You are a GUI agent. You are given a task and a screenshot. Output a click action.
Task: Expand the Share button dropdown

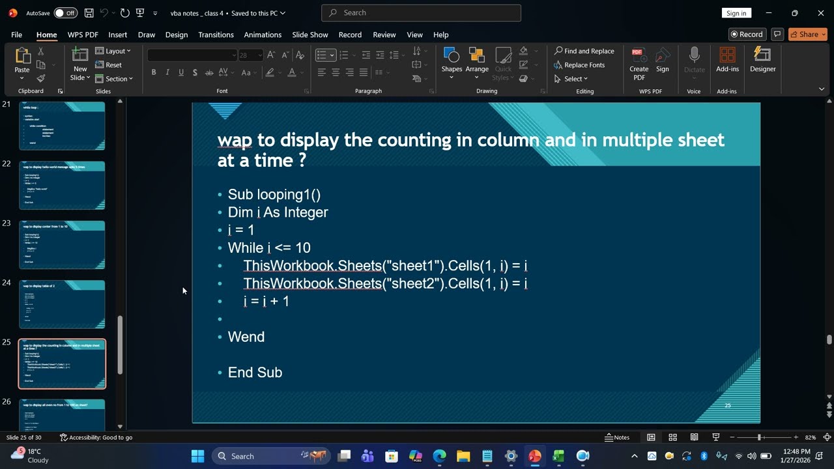[824, 35]
